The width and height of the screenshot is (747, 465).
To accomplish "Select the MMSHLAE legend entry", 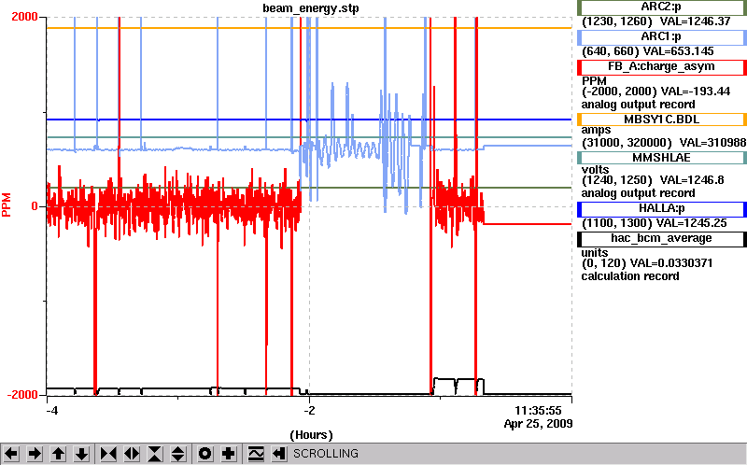I will 661,158.
